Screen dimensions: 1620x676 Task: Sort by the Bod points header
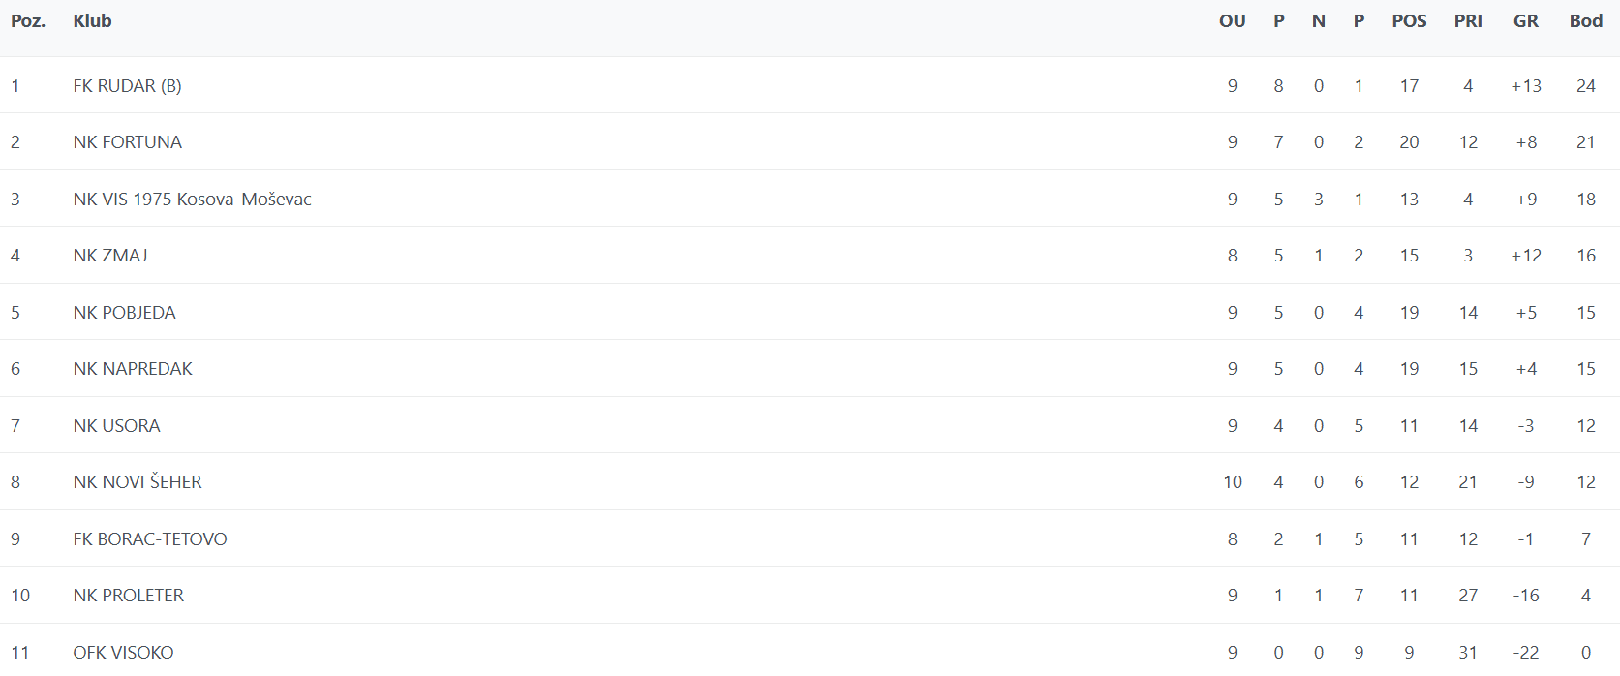1585,21
